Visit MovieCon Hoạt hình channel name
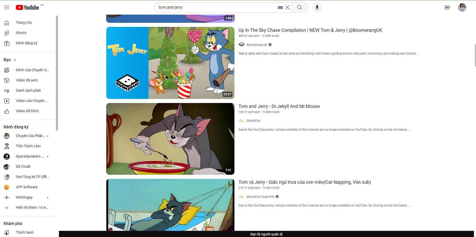 (x=260, y=197)
